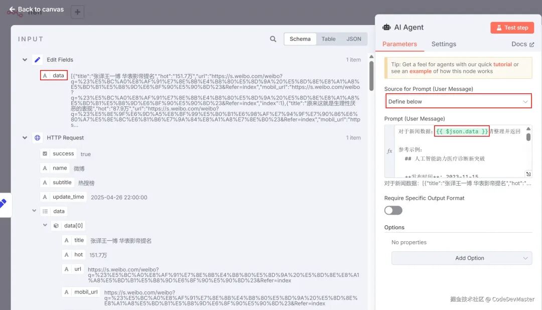The width and height of the screenshot is (542, 310).
Task: Click the object icon next to data[0]
Action: tap(57, 225)
